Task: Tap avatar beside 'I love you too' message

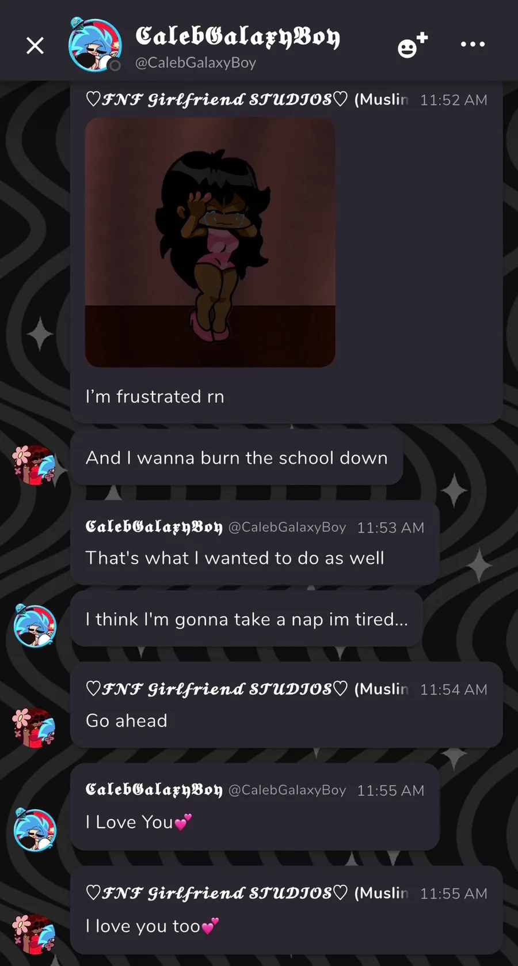Action: point(35,934)
